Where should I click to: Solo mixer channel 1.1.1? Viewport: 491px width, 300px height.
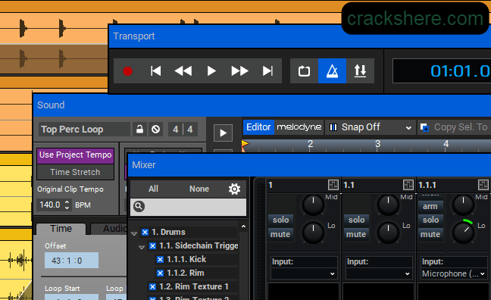tap(430, 220)
